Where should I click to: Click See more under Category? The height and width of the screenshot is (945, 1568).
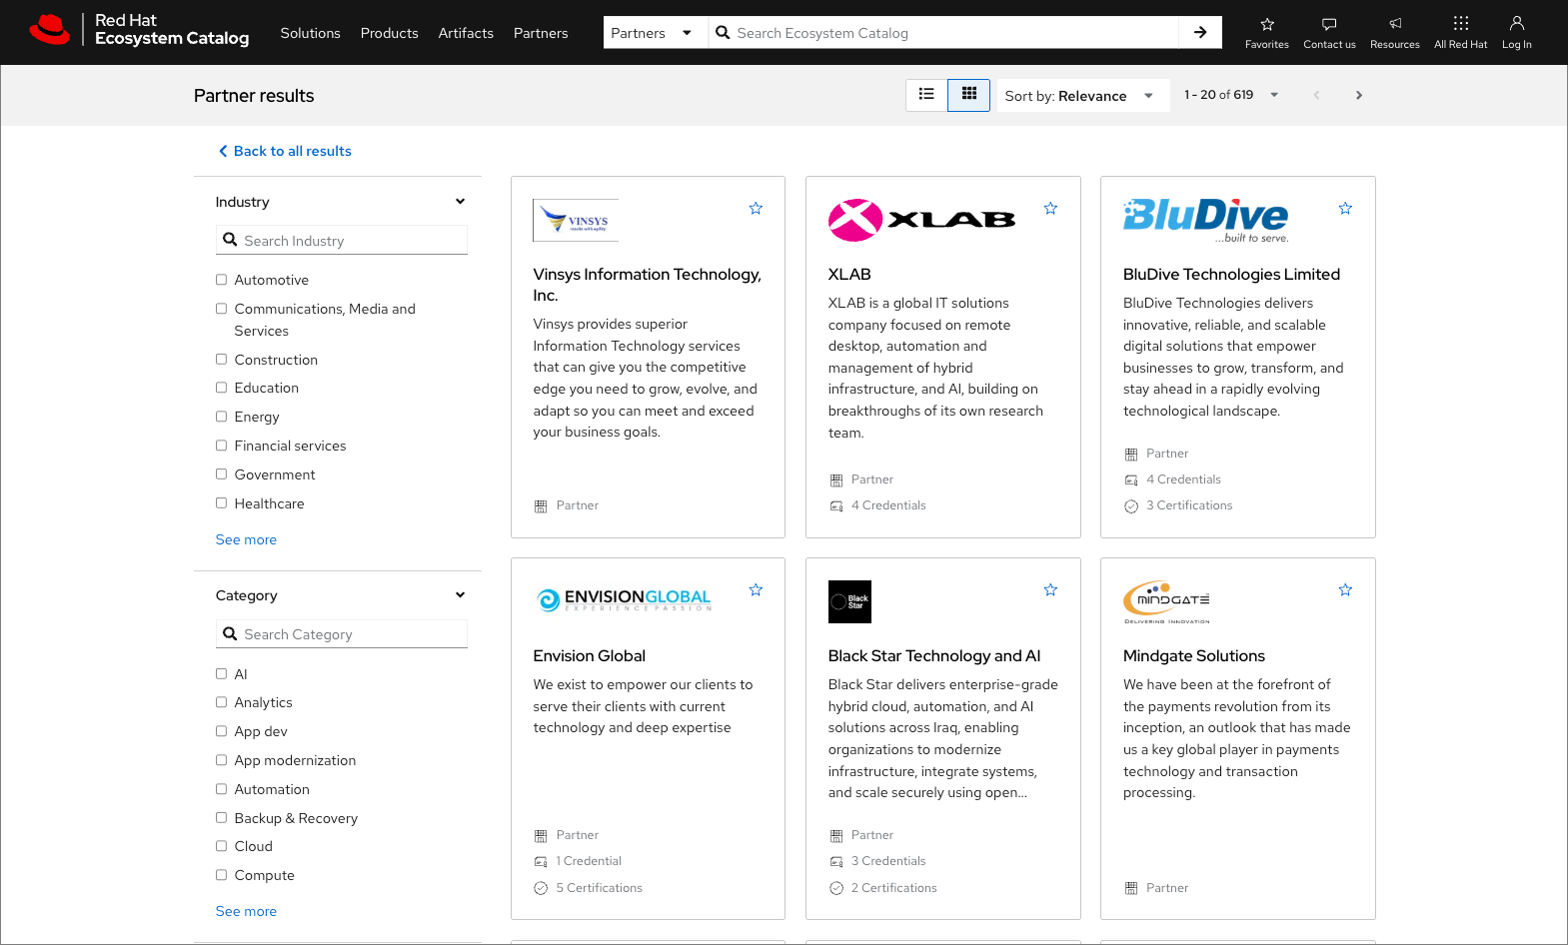pyautogui.click(x=246, y=911)
